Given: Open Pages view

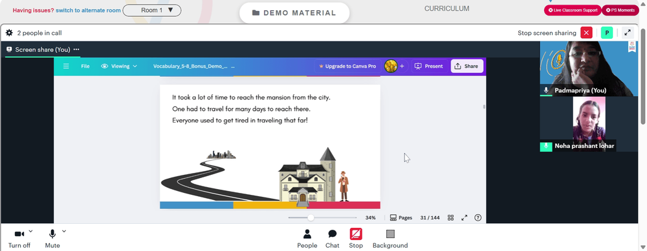Looking at the screenshot, I should [x=400, y=217].
